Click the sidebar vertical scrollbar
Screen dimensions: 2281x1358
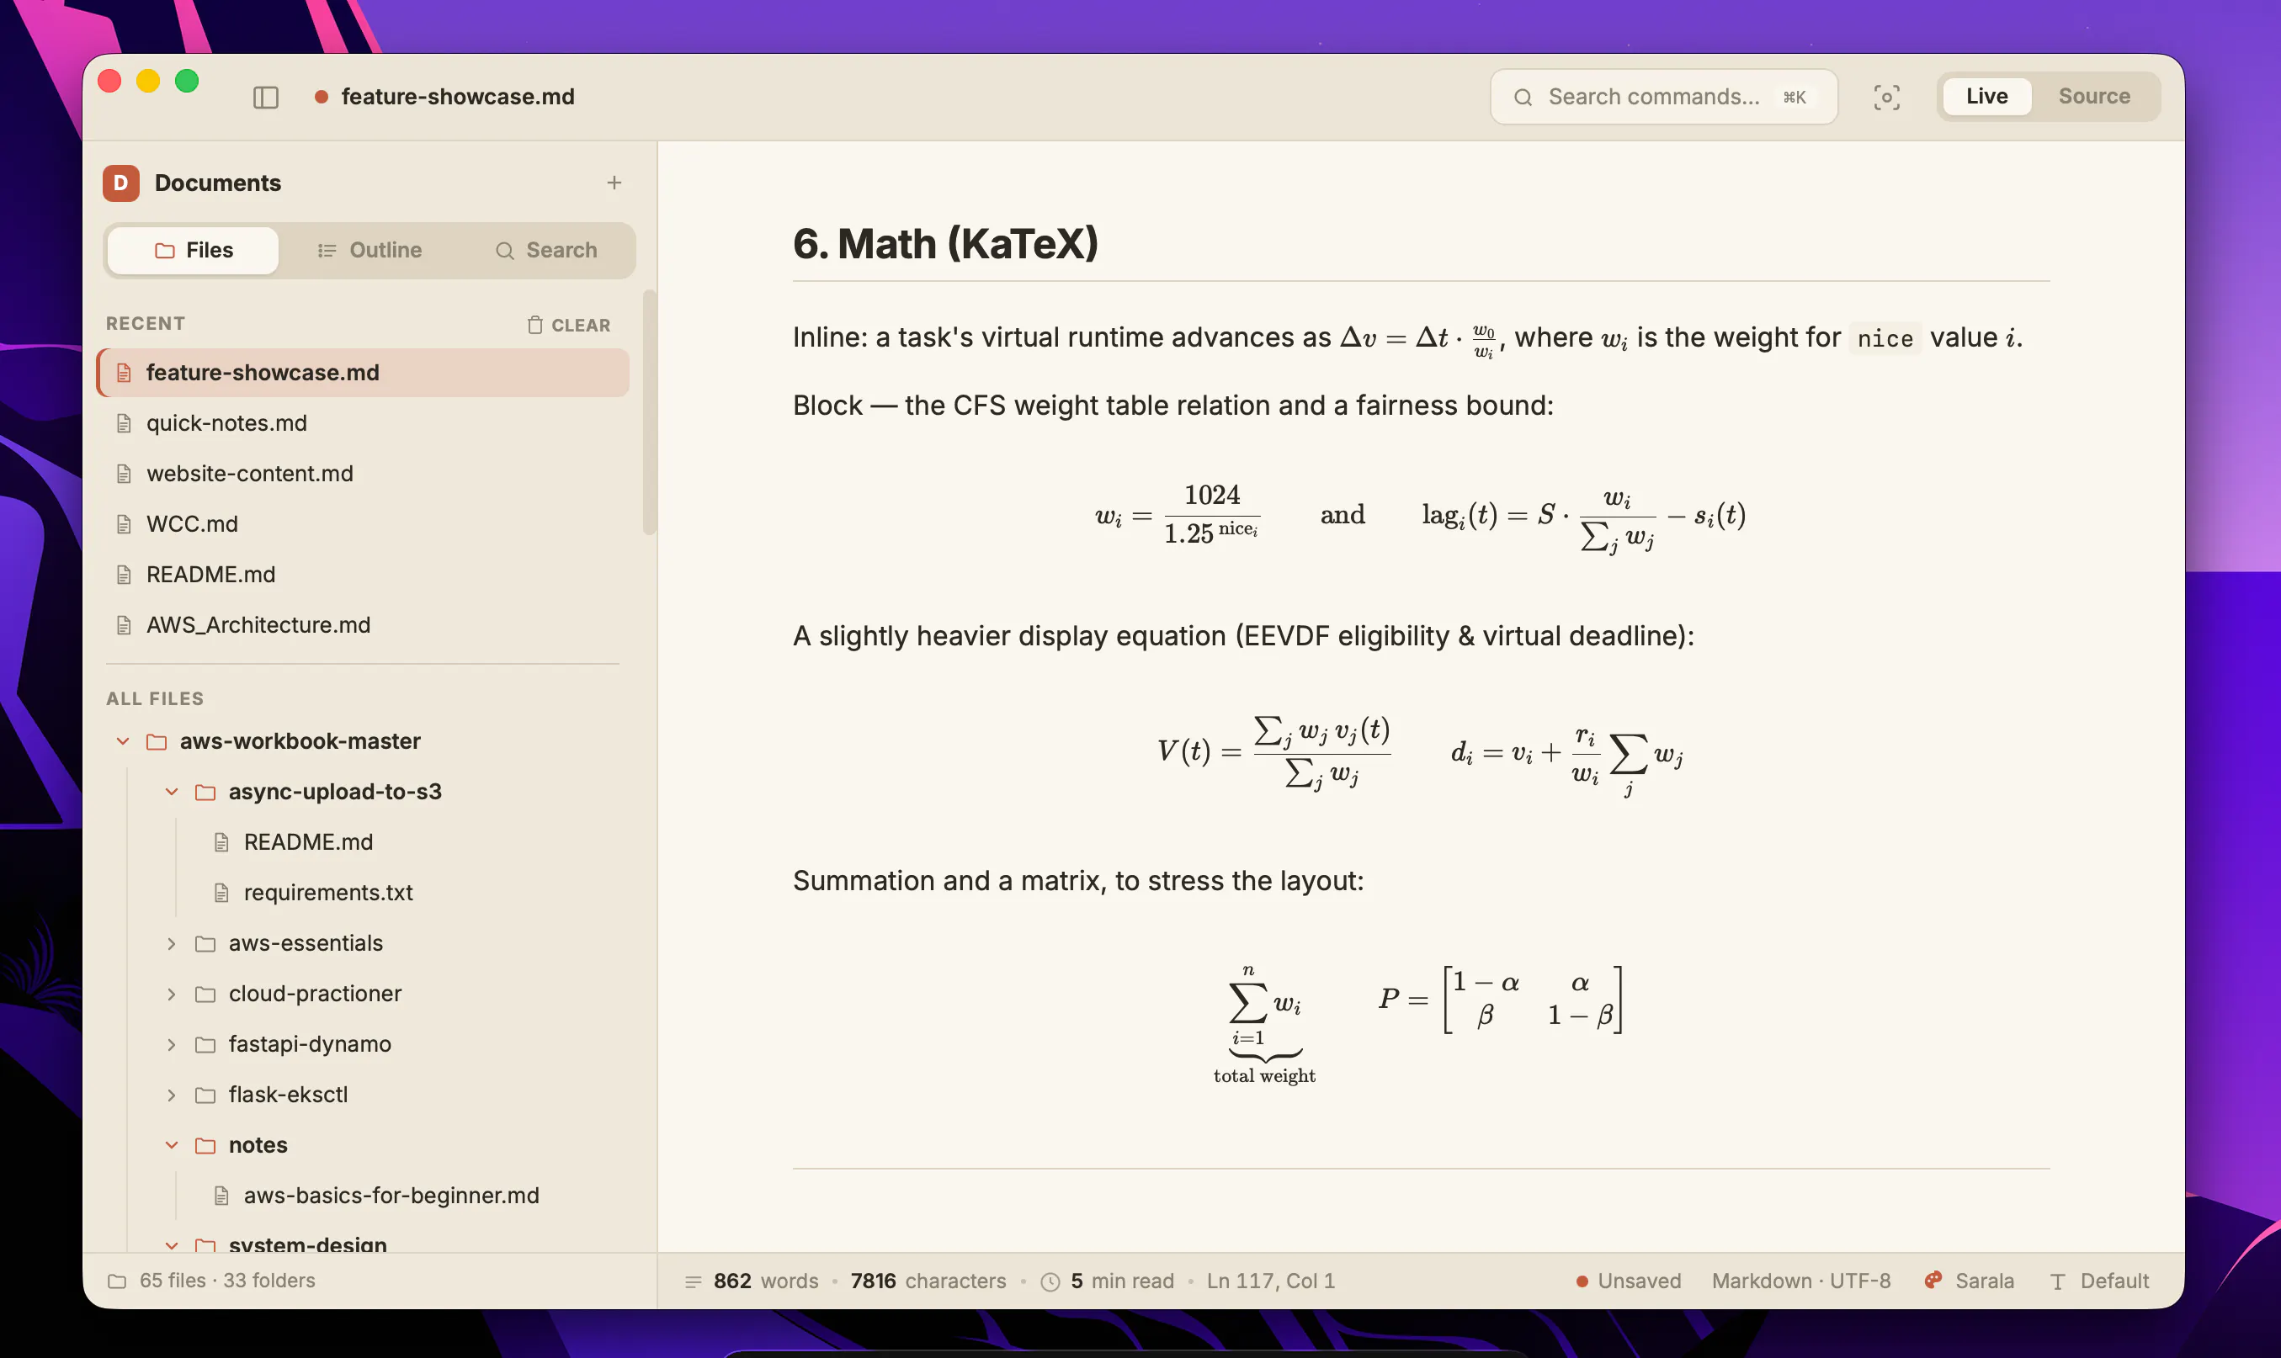coord(649,411)
